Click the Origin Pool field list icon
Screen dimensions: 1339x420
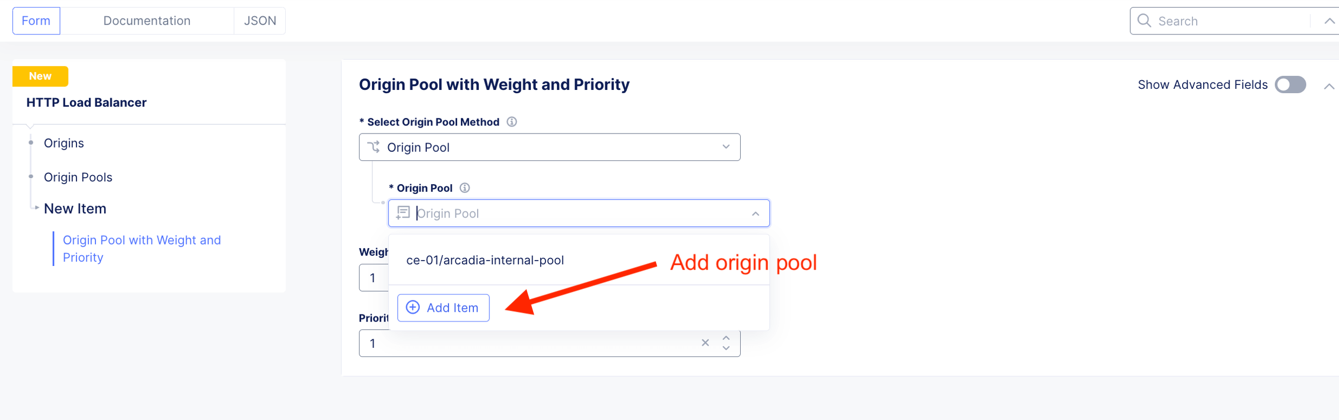403,213
